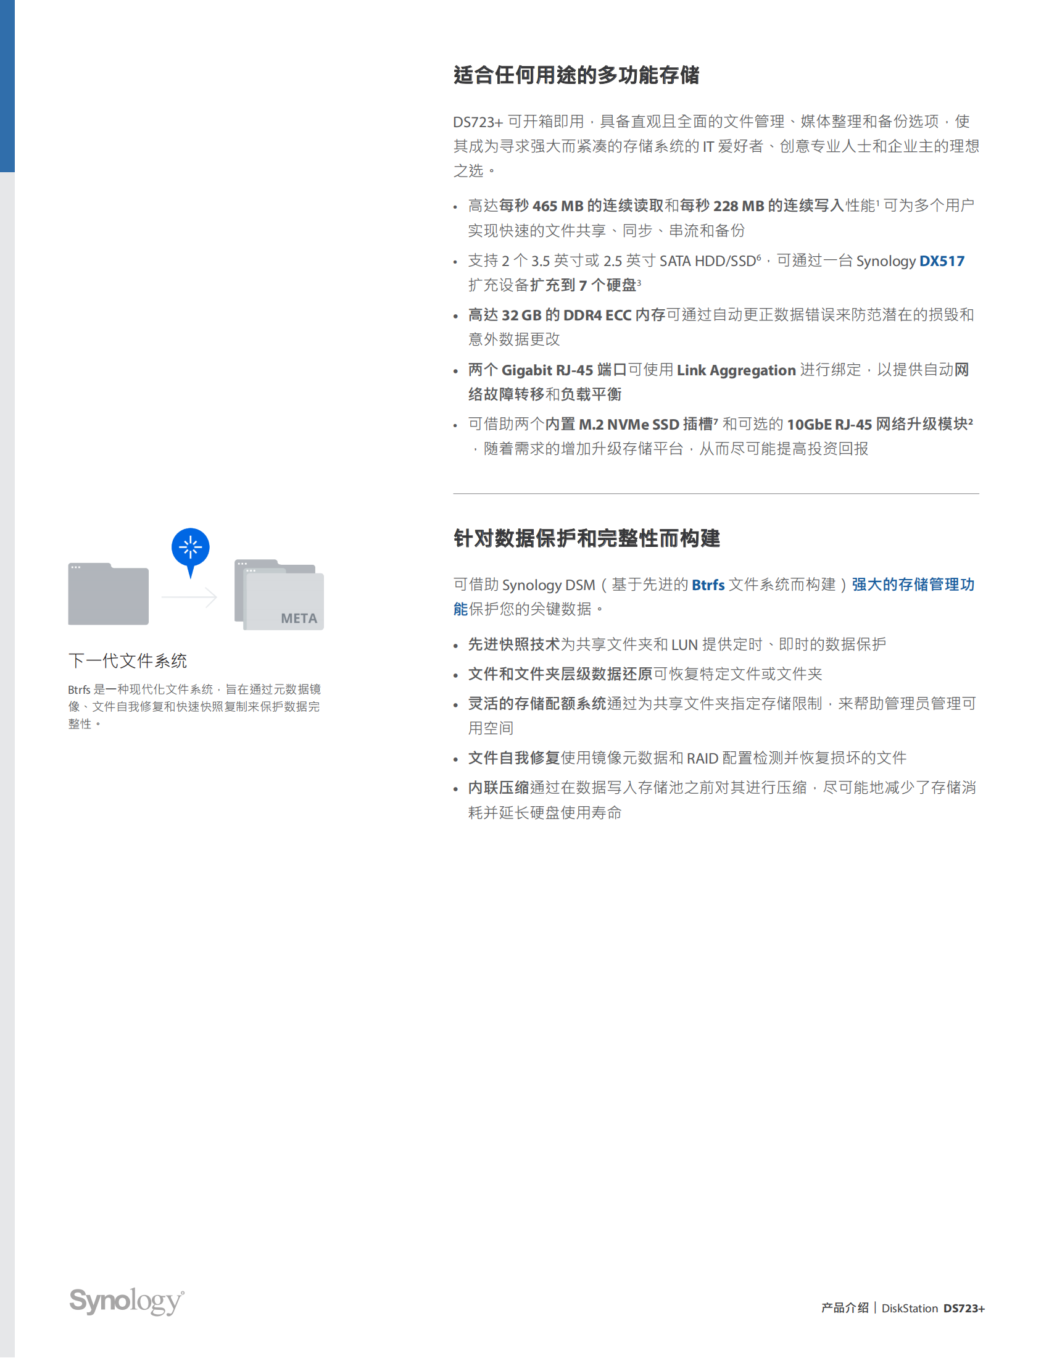Click the arrow between the folders
This screenshot has height=1358, width=1049.
[189, 597]
